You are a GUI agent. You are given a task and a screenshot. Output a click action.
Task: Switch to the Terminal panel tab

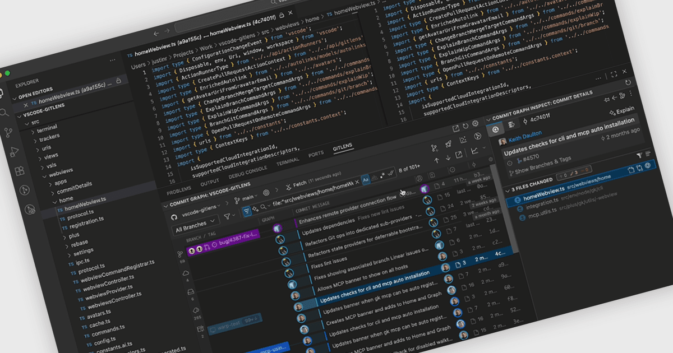(288, 160)
